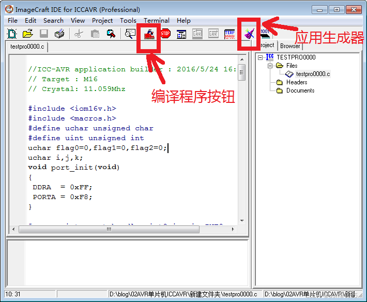
Task: Select the Files folder in project tree
Action: click(x=292, y=66)
